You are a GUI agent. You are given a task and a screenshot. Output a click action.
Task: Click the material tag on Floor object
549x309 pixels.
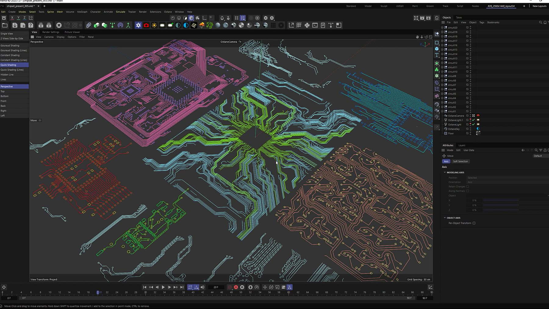point(478,133)
